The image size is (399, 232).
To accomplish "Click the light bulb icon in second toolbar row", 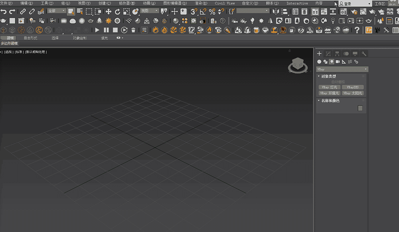I will [x=252, y=21].
